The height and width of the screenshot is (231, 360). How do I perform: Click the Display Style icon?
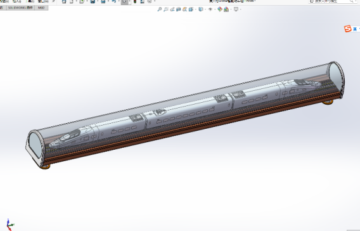(x=201, y=9)
